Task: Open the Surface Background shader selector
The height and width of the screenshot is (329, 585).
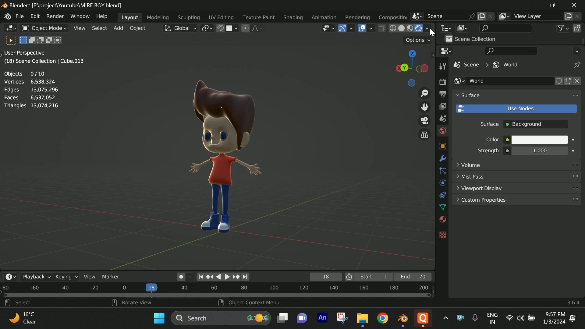Action: pos(535,124)
